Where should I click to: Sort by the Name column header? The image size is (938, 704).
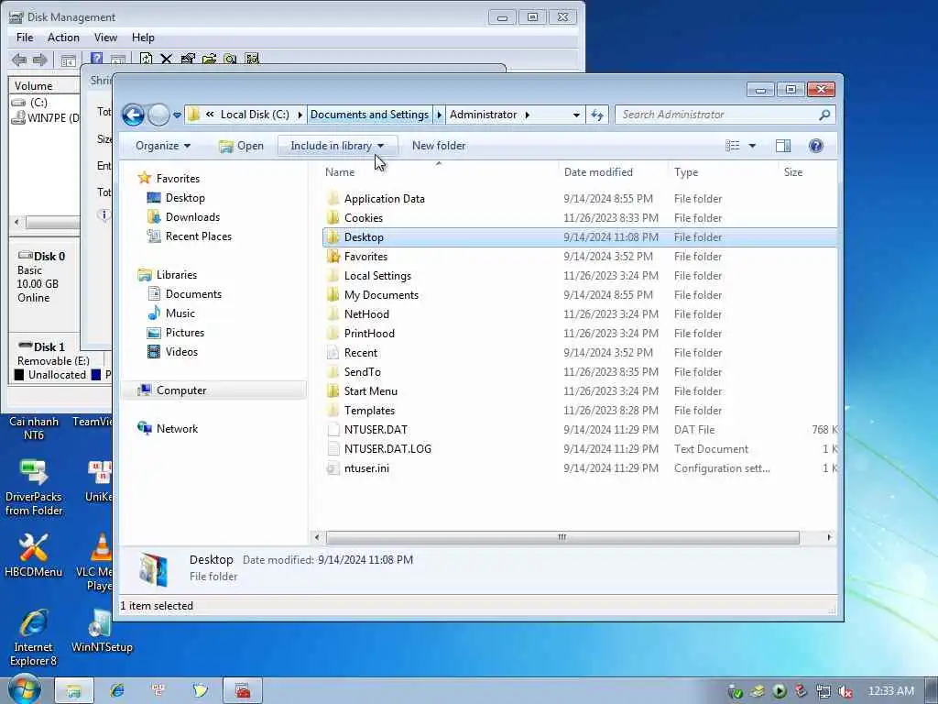[x=340, y=171]
